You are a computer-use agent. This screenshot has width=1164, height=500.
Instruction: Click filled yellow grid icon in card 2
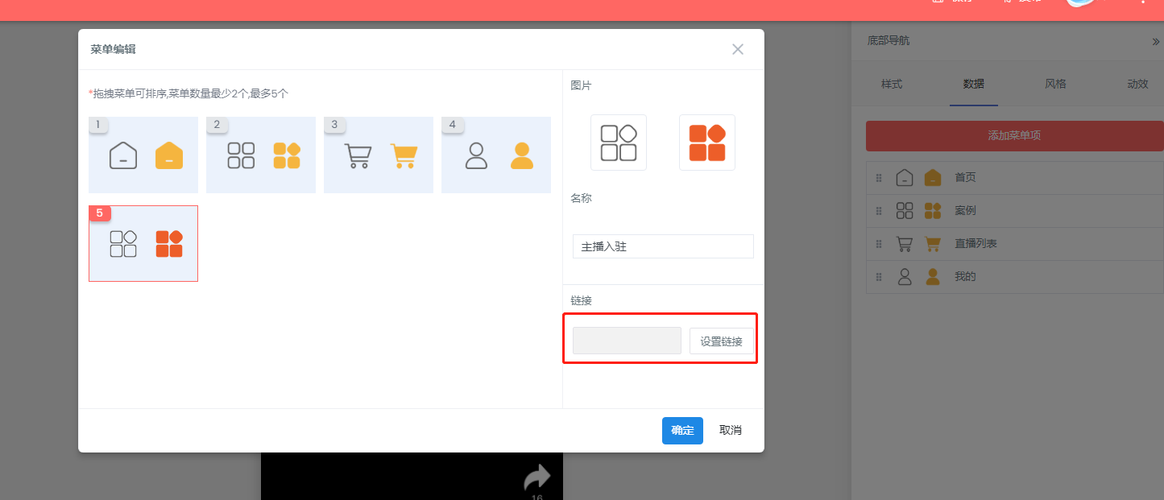pyautogui.click(x=287, y=155)
